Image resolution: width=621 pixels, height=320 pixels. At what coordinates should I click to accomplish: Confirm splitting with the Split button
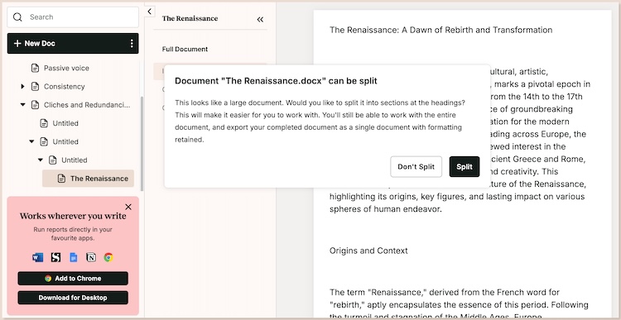[465, 166]
